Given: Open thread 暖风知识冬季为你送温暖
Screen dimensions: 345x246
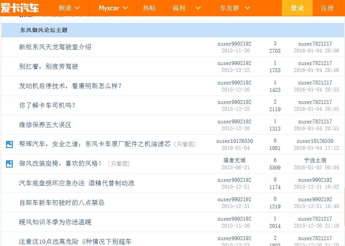Looking at the screenshot, I should pos(55,222).
